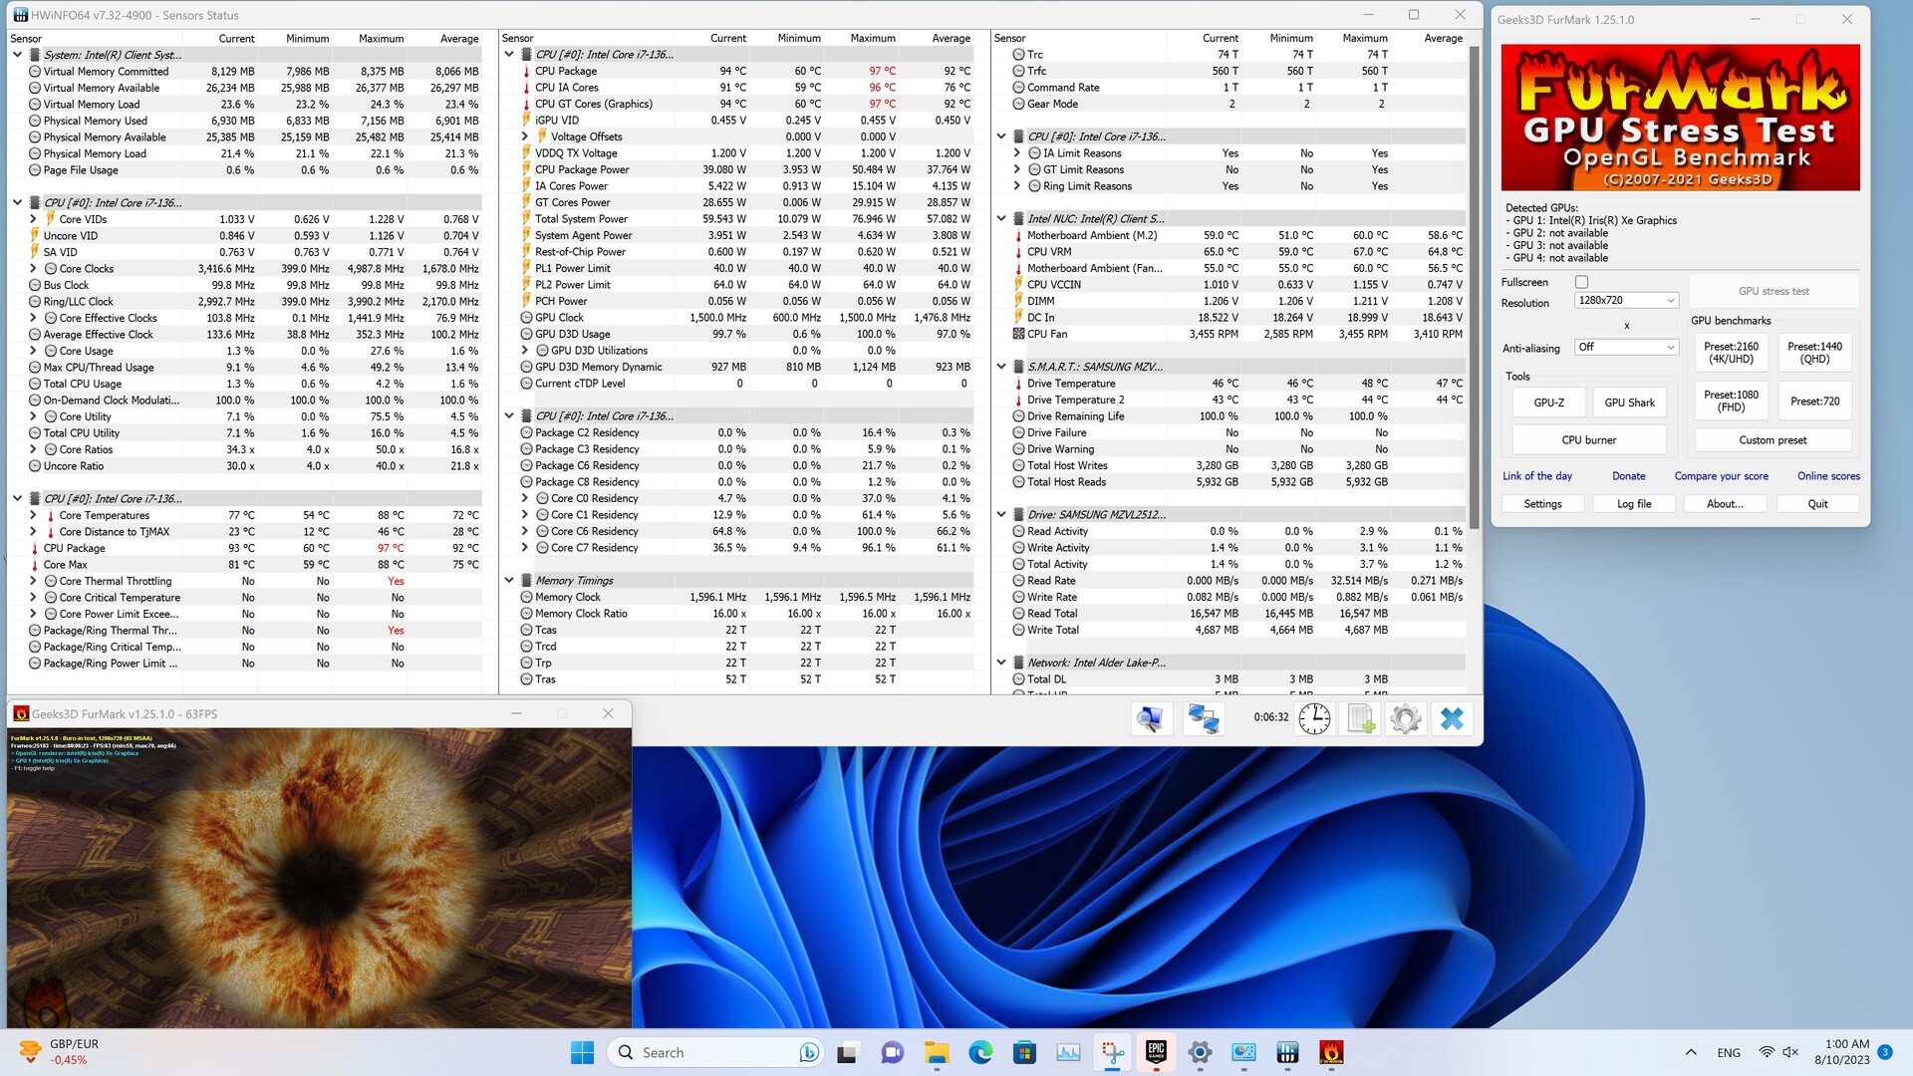Click the GPU-Z tool button
The image size is (1913, 1076).
pyautogui.click(x=1548, y=403)
